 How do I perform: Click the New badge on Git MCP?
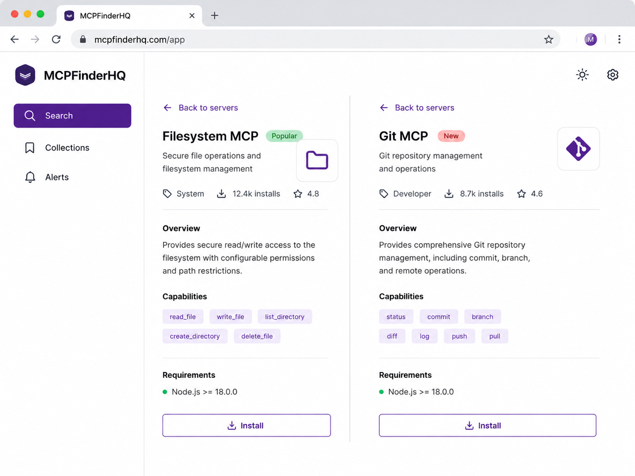[x=451, y=136]
